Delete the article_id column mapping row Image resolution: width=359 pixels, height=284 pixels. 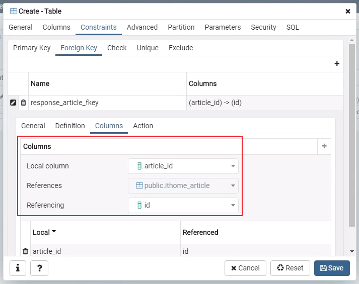[x=25, y=251]
